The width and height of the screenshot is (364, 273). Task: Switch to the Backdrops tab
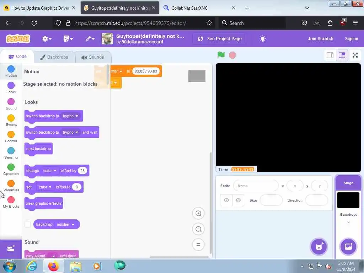click(54, 57)
